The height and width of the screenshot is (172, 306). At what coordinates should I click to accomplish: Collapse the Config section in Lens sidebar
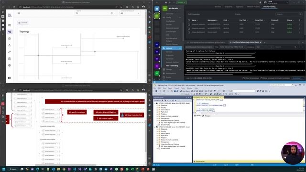click(x=180, y=17)
